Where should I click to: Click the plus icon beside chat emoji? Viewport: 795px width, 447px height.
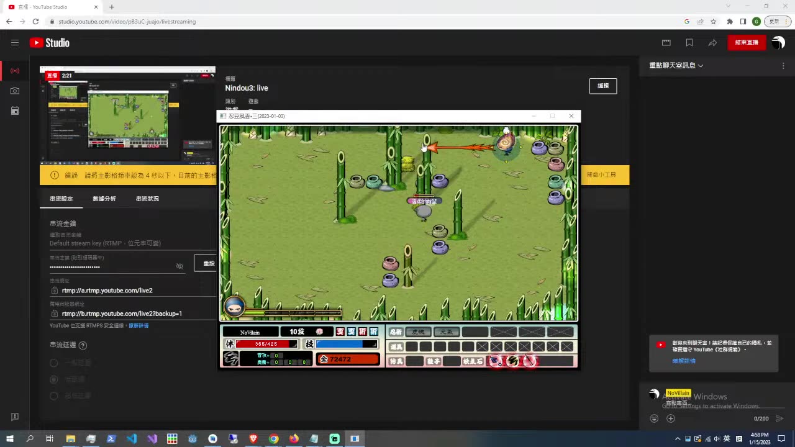pos(671,418)
